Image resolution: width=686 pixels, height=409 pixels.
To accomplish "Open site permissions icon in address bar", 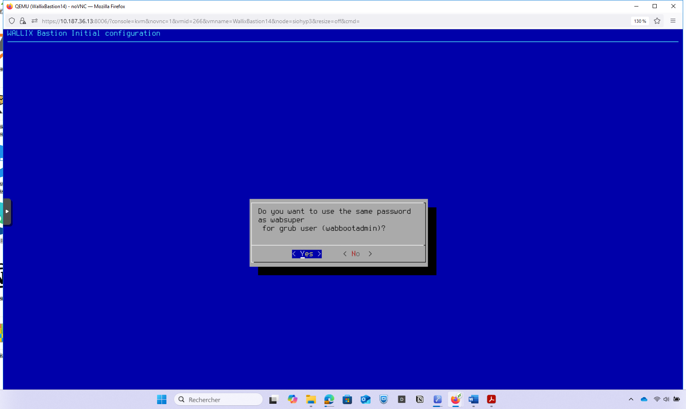I will [x=35, y=21].
